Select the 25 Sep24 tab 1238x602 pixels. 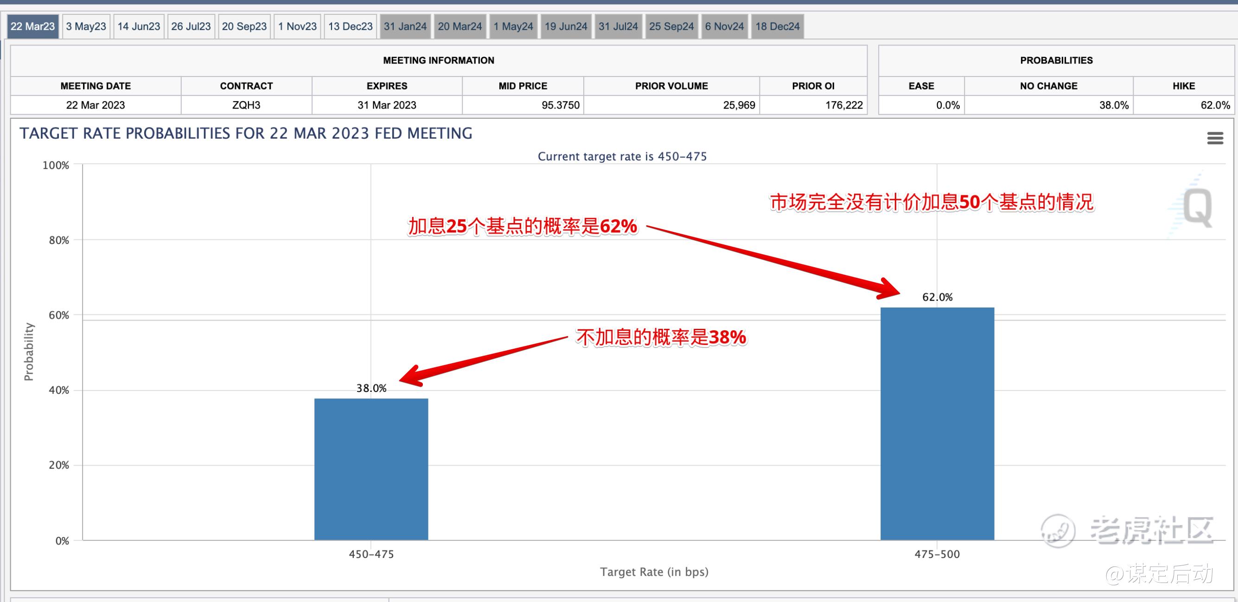(671, 26)
